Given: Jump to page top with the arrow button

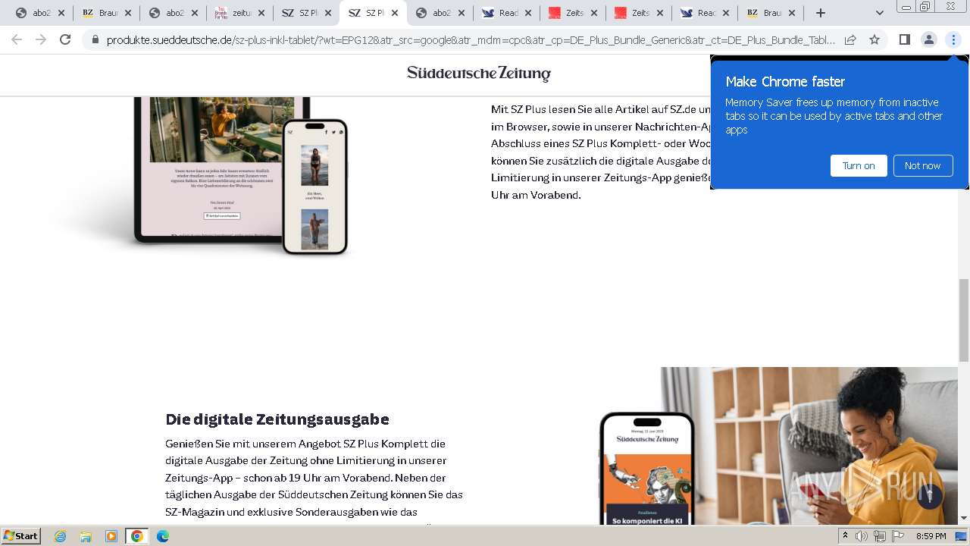Looking at the screenshot, I should click(930, 495).
